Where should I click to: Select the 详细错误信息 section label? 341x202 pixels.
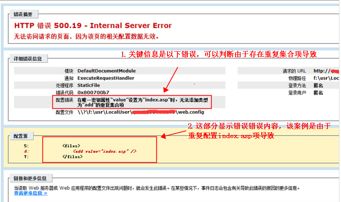tap(28, 59)
